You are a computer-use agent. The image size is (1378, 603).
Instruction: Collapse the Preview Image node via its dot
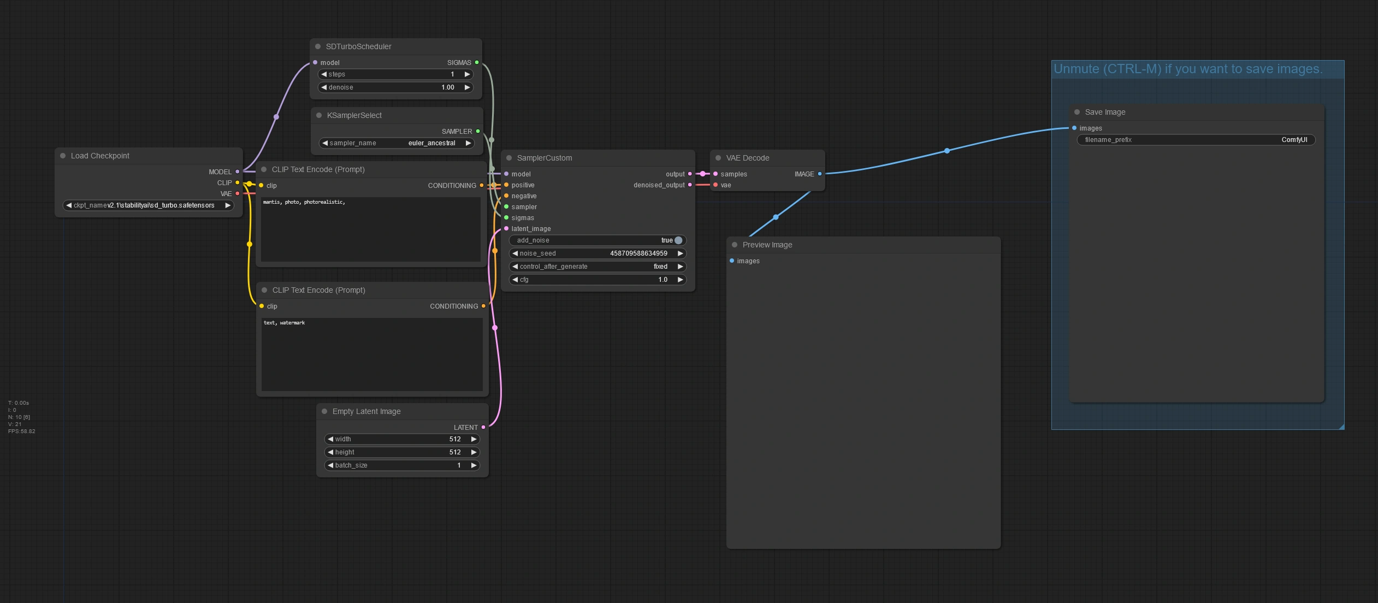735,245
